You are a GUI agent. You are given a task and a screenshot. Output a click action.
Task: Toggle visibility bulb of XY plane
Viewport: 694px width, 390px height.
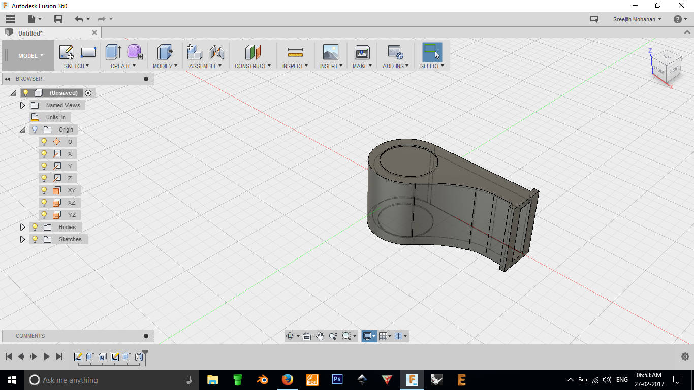44,190
